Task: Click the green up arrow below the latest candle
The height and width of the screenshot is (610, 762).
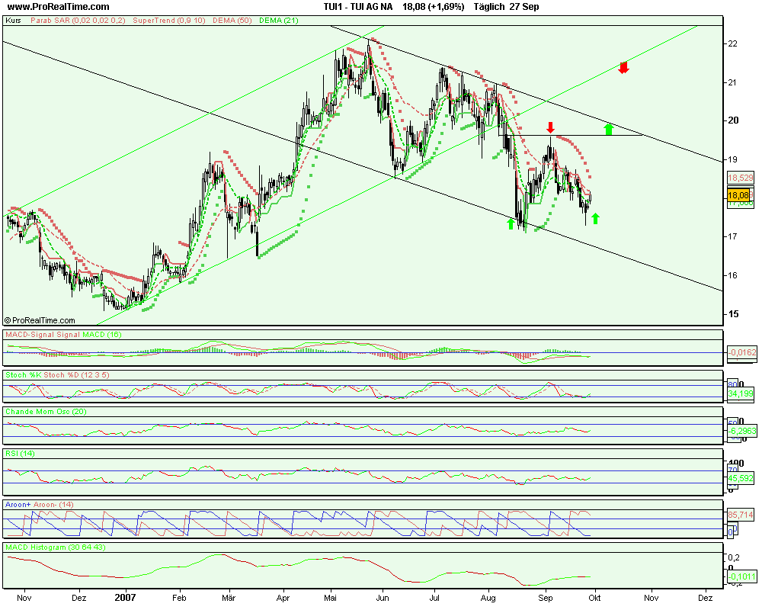Action: 595,218
